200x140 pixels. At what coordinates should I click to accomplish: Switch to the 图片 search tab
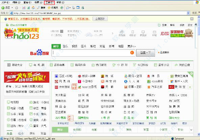(83, 46)
